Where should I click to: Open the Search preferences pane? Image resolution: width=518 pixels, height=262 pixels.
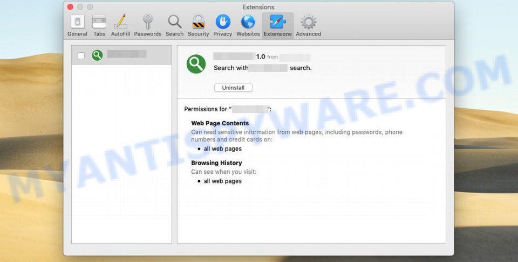click(x=174, y=26)
